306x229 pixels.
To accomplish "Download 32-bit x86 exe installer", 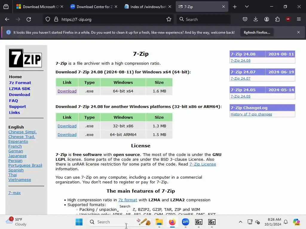I will click(67, 126).
